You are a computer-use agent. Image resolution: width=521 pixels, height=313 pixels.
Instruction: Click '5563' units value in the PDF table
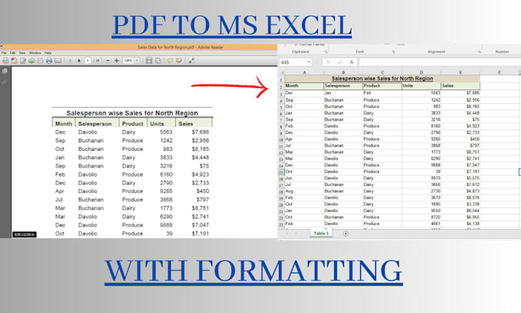point(166,132)
